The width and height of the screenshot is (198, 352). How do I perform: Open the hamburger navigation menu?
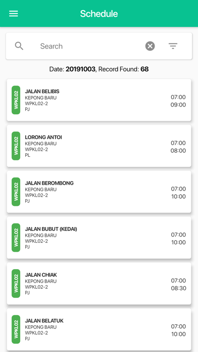pyautogui.click(x=14, y=14)
